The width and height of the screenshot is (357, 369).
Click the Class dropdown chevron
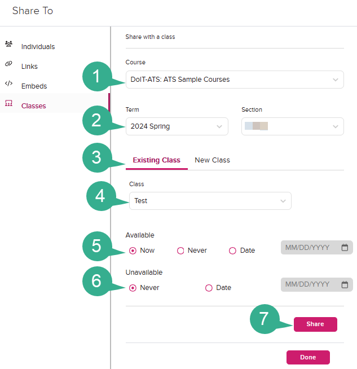pyautogui.click(x=283, y=201)
